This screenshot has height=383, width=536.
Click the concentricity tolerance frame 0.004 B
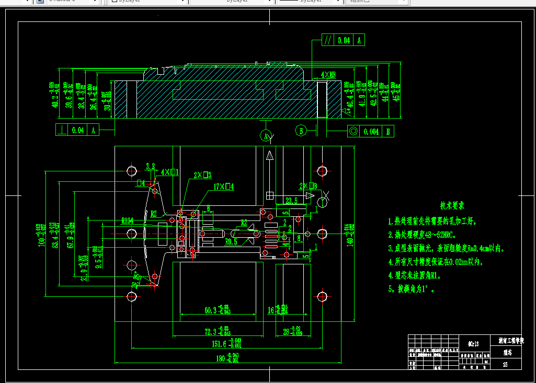click(371, 131)
